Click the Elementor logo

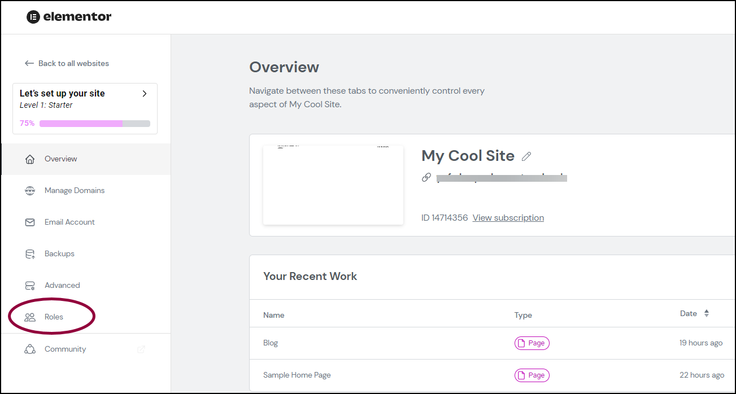tap(69, 17)
